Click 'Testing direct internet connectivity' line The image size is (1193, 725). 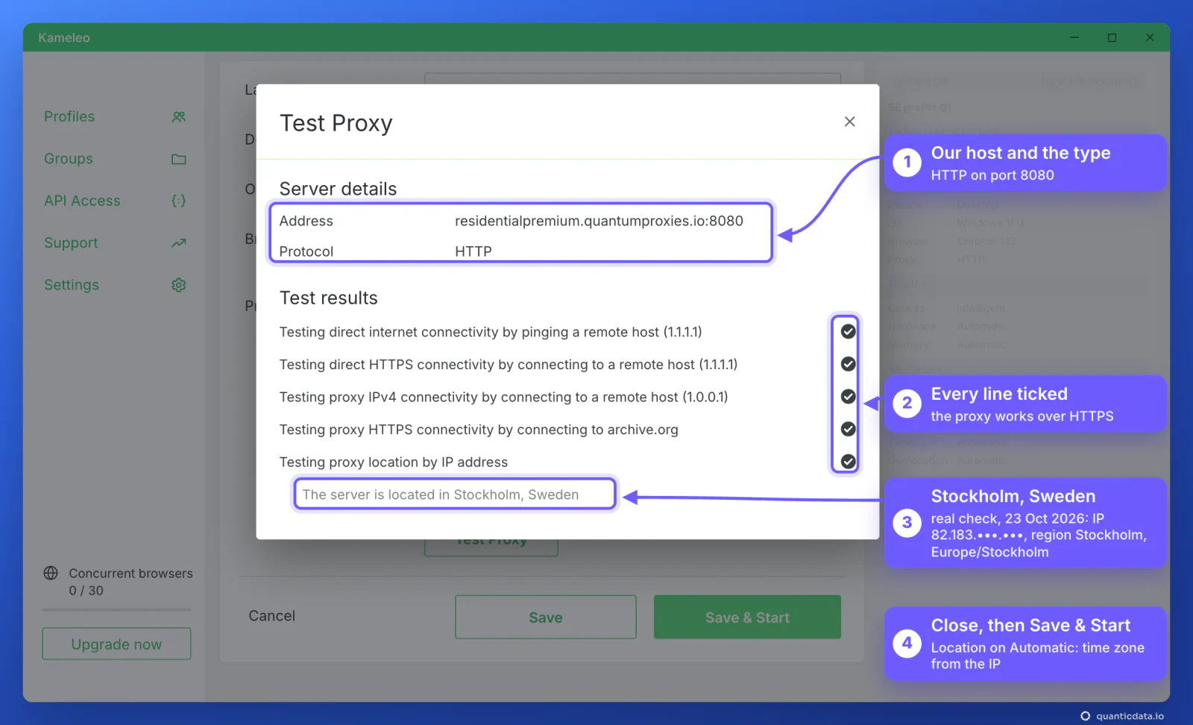coord(491,332)
